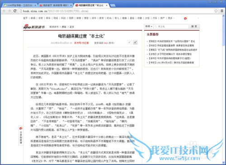Open the 【读书】 headline in 头条推荐

click(169, 58)
